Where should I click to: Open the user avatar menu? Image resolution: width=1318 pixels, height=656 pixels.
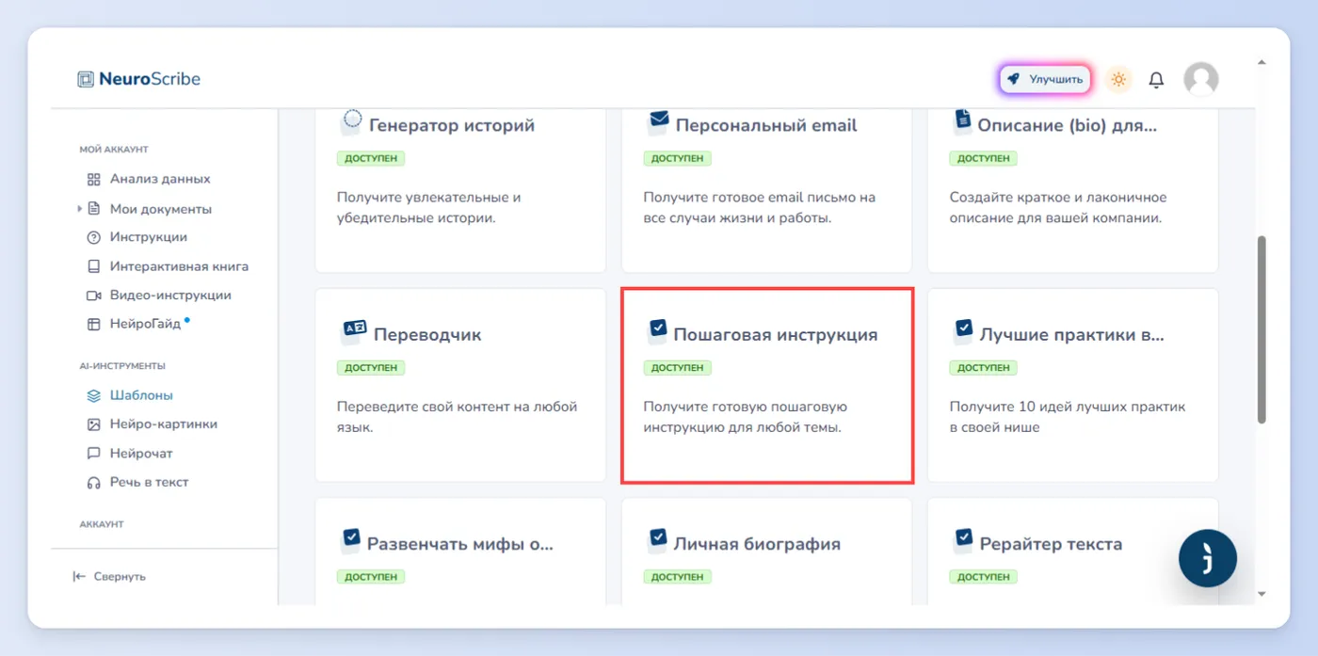coord(1200,80)
